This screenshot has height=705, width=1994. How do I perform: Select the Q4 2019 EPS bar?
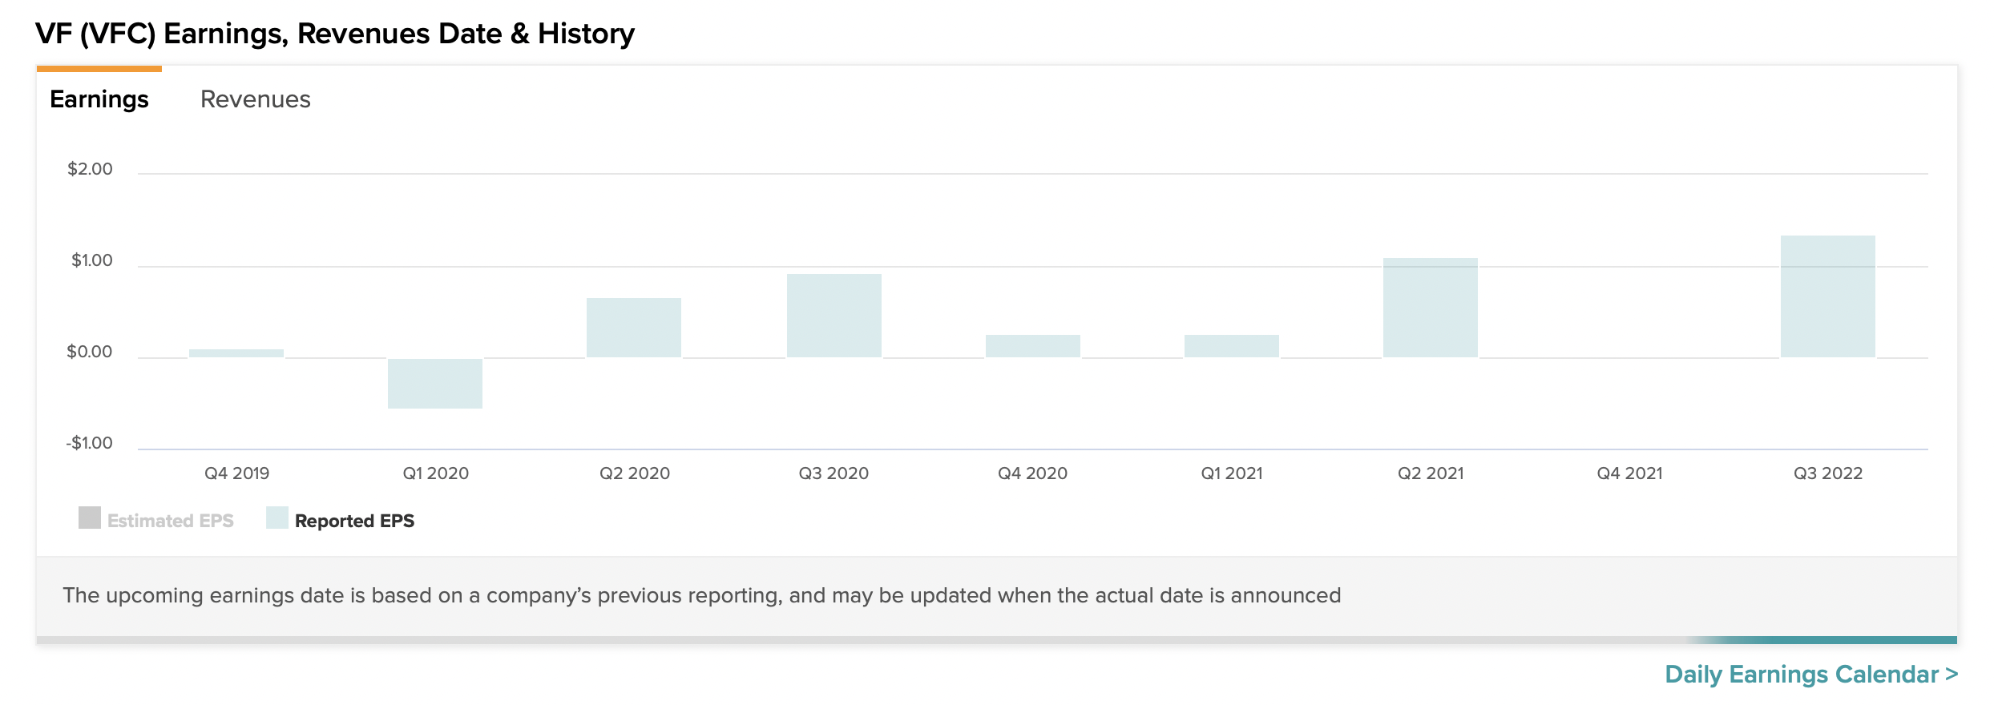click(236, 353)
